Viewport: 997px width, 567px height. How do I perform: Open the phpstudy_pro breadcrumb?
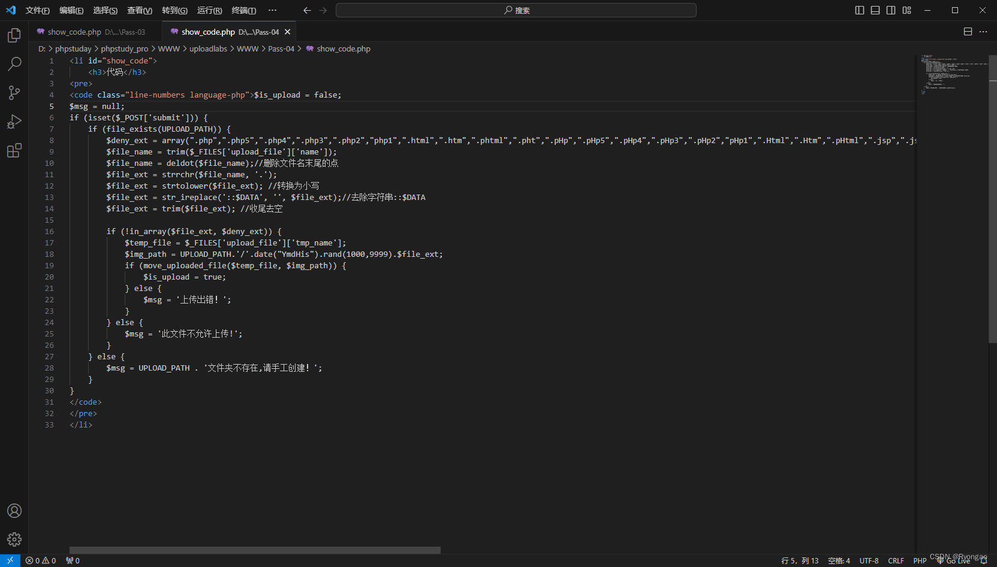click(125, 48)
